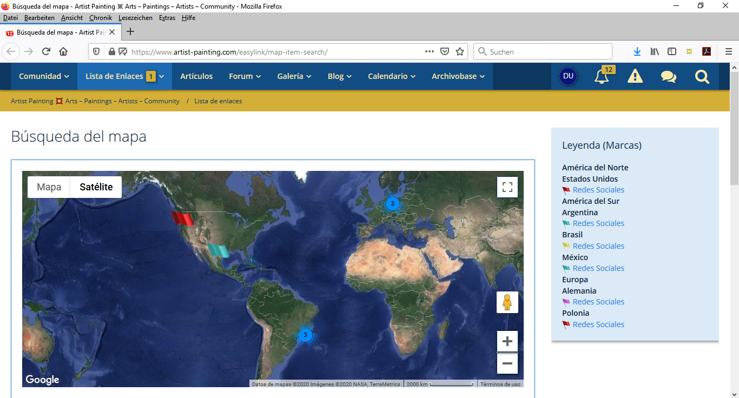Image resolution: width=739 pixels, height=398 pixels.
Task: Zoom out the map with minus button
Action: (507, 363)
